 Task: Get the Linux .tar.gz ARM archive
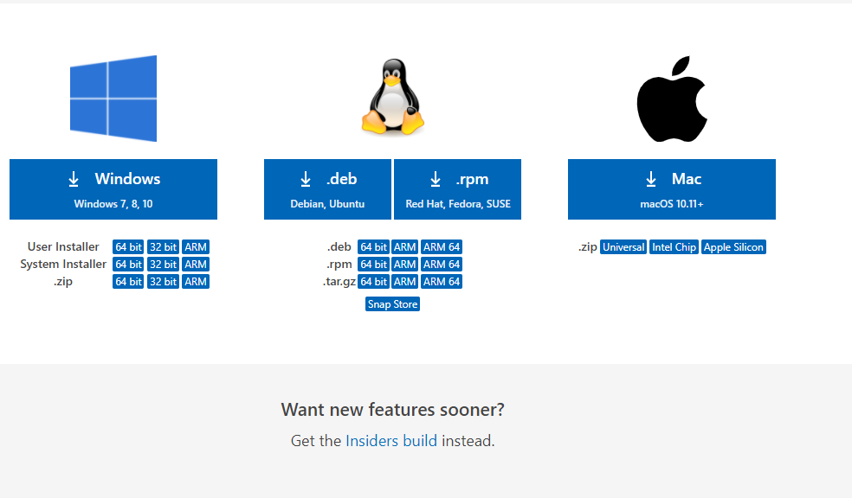pos(405,282)
